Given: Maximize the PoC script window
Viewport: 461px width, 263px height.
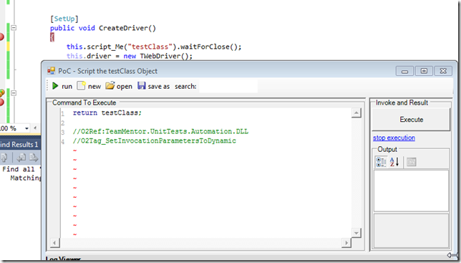Looking at the screenshot, I should coord(424,71).
